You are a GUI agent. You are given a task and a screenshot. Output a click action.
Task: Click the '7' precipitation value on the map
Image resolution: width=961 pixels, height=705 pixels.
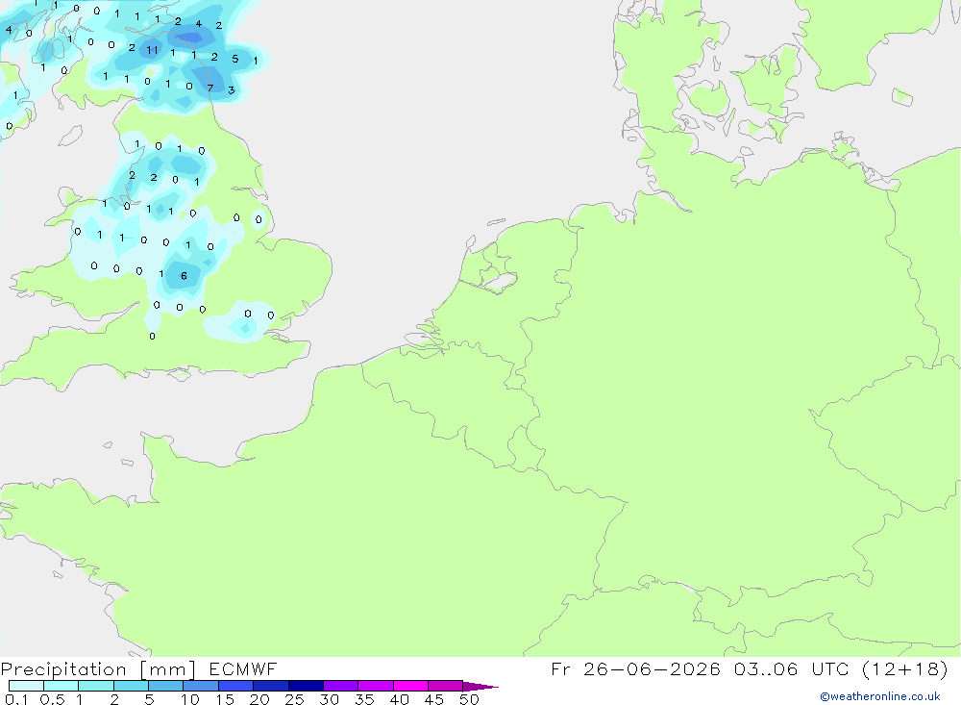tap(210, 88)
